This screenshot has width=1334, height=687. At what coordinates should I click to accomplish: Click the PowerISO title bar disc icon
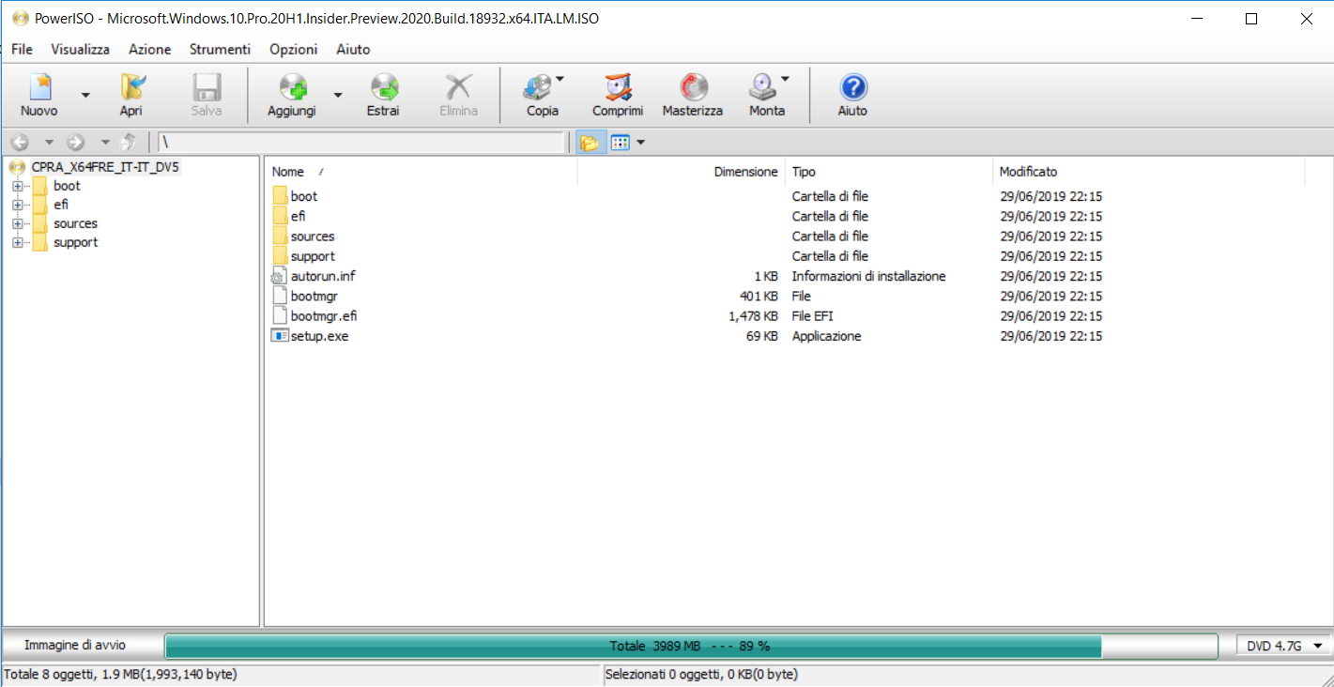(20, 18)
